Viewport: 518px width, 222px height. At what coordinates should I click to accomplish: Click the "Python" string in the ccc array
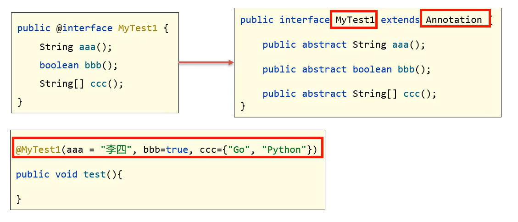[x=284, y=150]
